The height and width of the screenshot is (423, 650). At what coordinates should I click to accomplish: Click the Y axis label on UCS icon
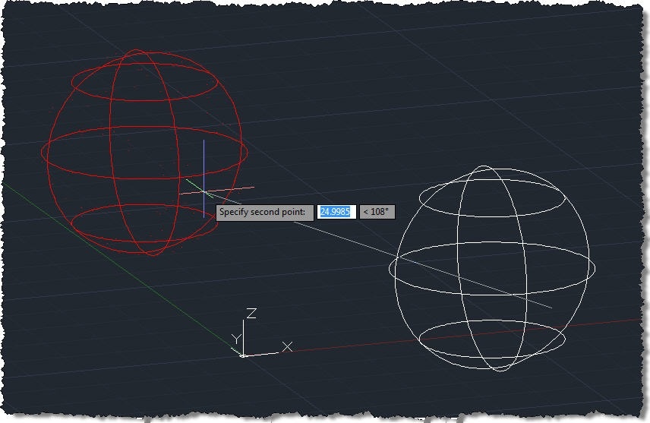click(237, 338)
